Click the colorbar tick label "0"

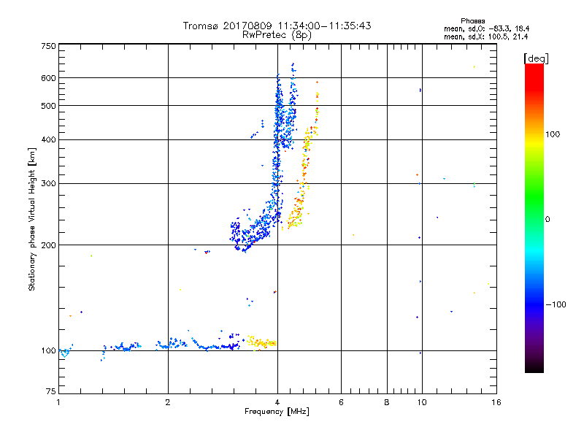[x=547, y=220]
